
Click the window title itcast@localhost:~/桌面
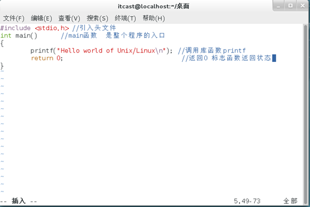coord(153,6)
